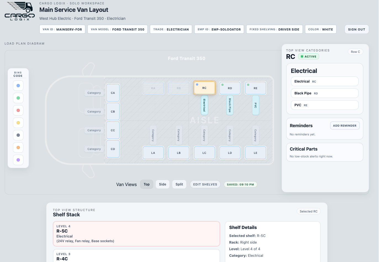Open Edit Shelves mode

205,184
